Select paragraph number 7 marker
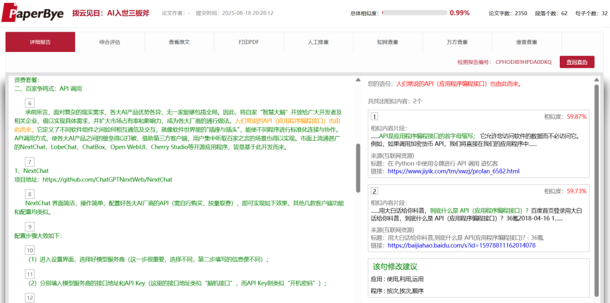 point(30,162)
